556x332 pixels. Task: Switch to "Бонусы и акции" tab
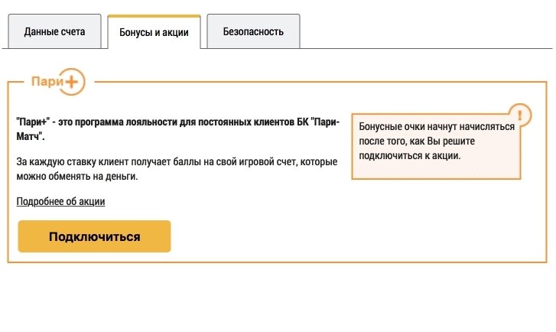[154, 33]
